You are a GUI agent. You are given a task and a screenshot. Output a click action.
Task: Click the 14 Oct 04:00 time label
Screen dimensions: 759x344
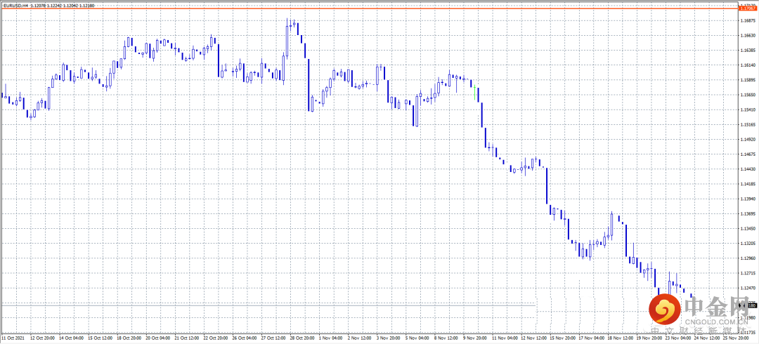(71, 338)
